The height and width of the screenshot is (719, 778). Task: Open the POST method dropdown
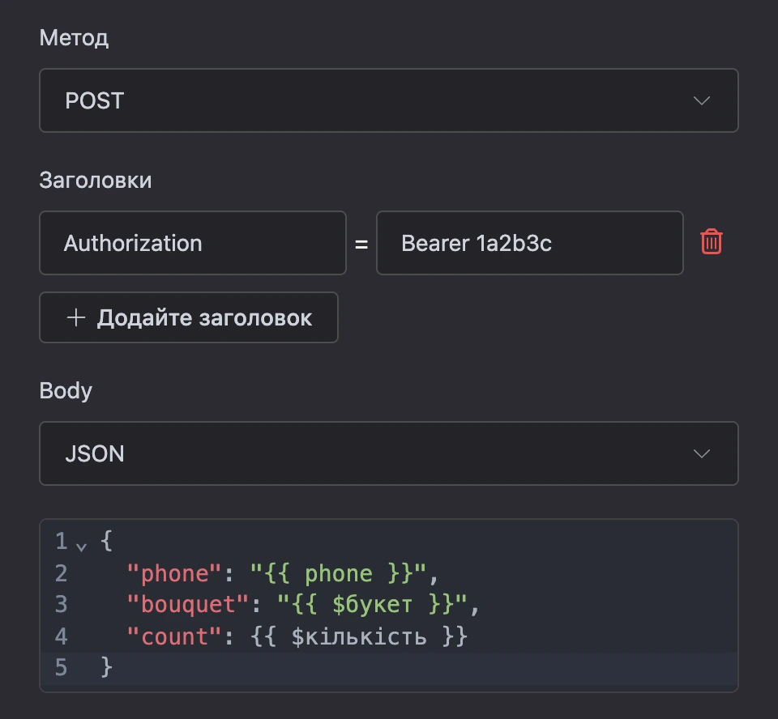(388, 100)
